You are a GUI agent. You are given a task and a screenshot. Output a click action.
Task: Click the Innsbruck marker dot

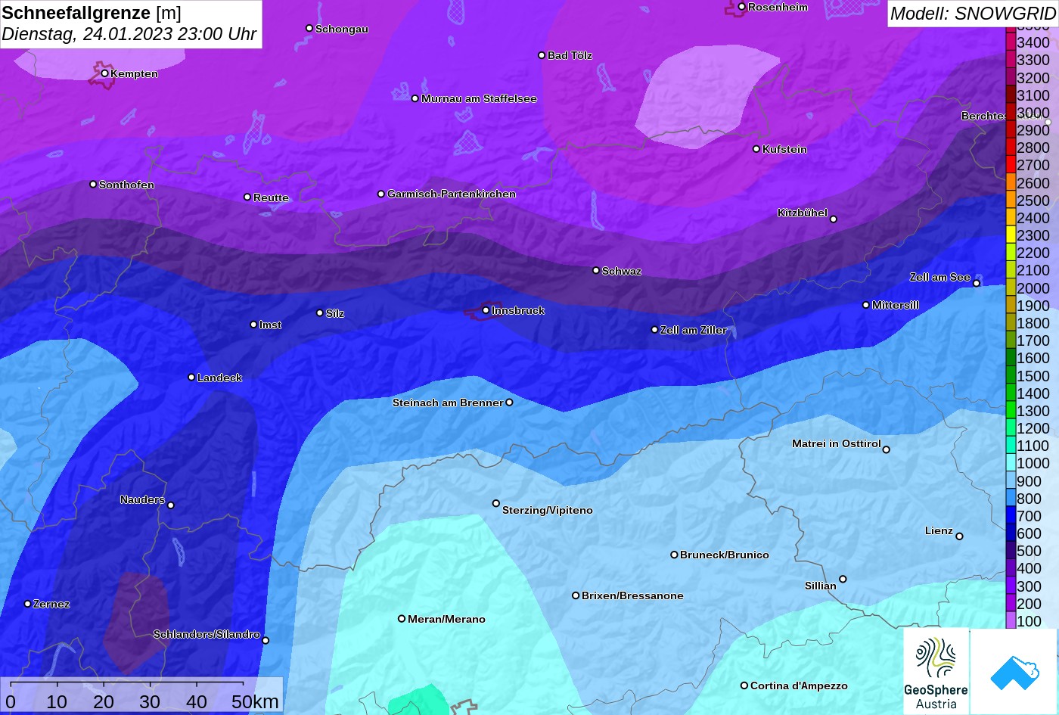coord(486,310)
